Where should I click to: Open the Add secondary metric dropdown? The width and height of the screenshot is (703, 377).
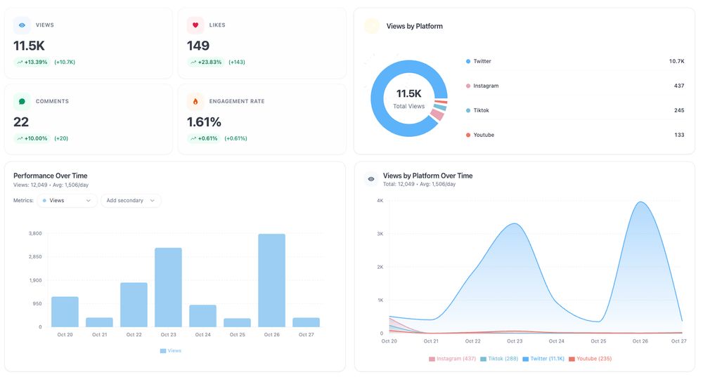(131, 201)
